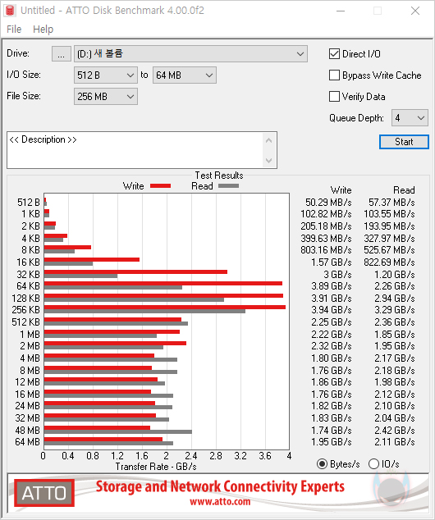The width and height of the screenshot is (435, 520).
Task: Click the 803.16 MB/s write value
Action: [x=326, y=249]
